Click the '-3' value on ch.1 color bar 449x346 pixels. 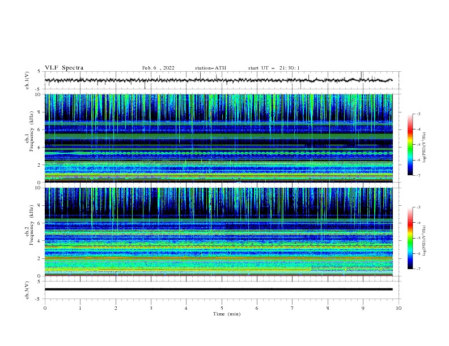point(418,114)
